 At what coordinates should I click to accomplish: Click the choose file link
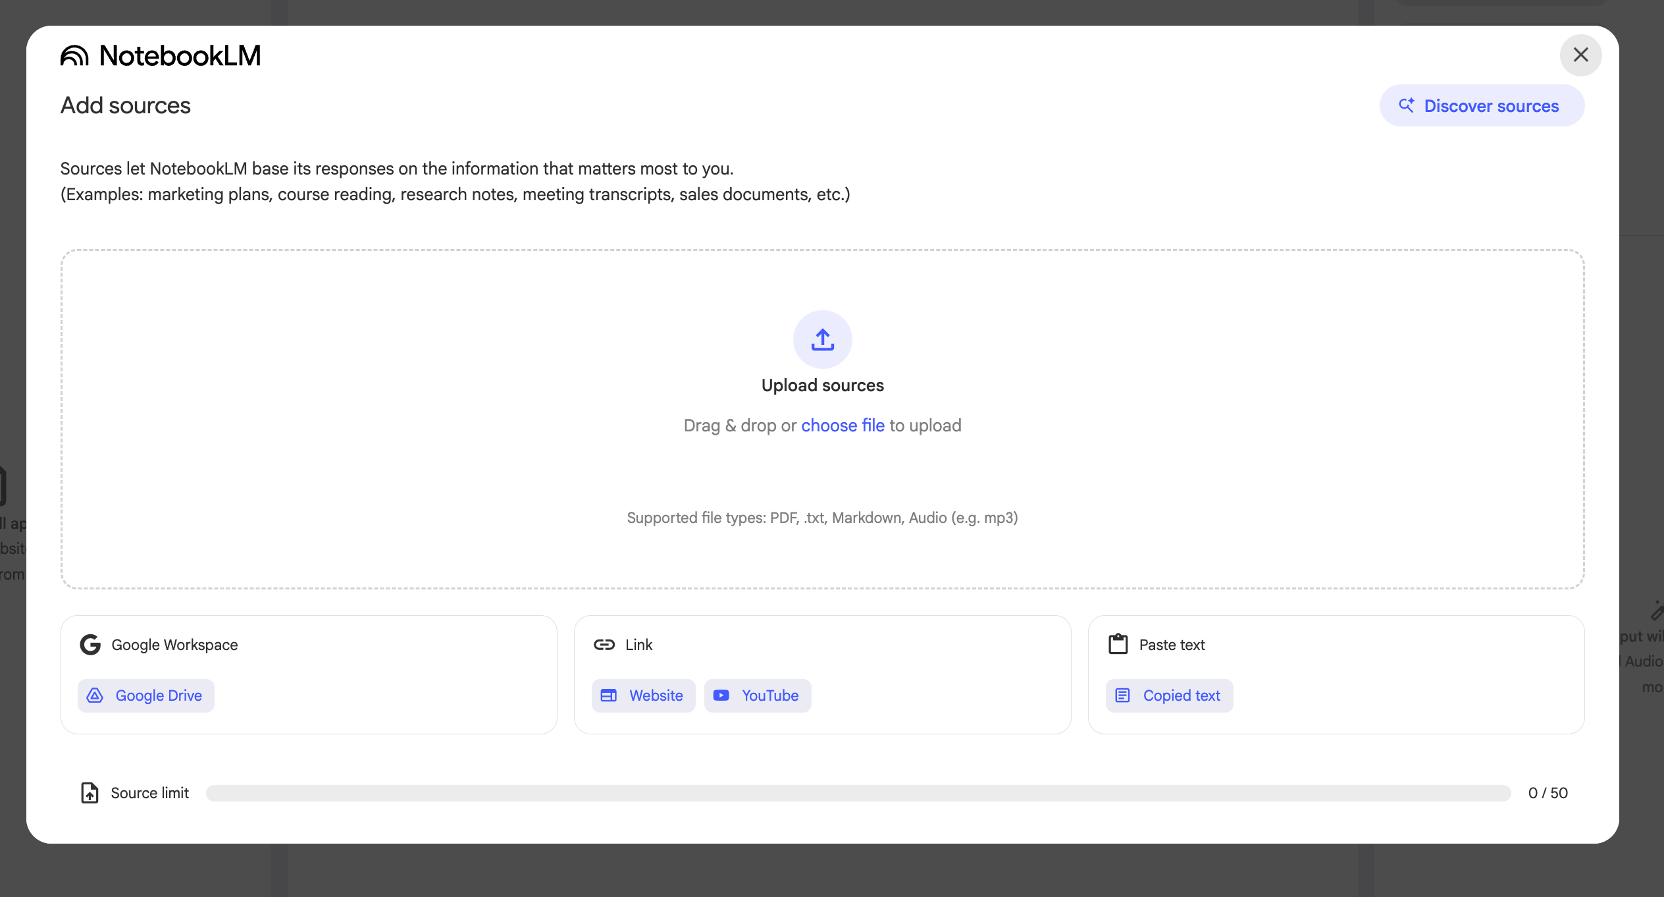pos(843,425)
